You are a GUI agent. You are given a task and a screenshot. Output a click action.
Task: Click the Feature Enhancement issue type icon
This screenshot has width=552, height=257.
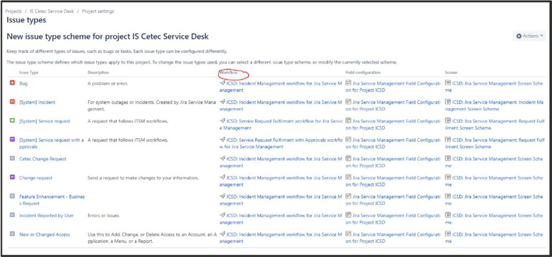click(12, 196)
